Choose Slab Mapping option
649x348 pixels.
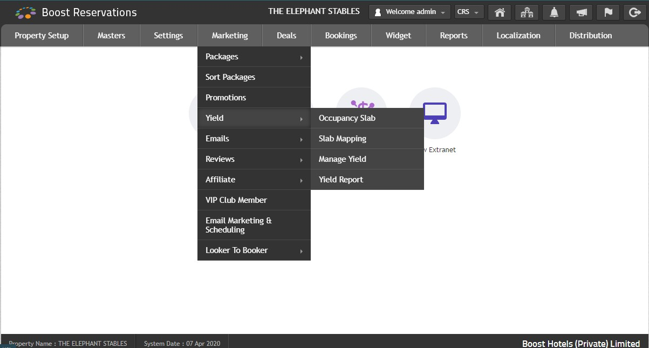point(367,139)
